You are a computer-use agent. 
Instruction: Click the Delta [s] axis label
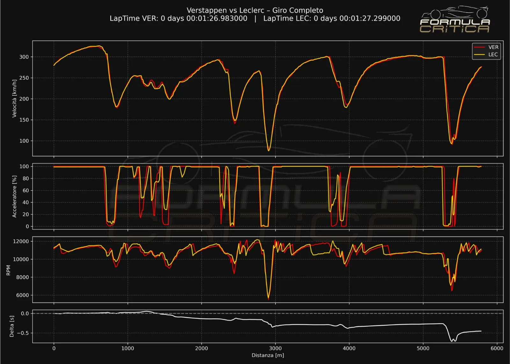click(x=12, y=326)
